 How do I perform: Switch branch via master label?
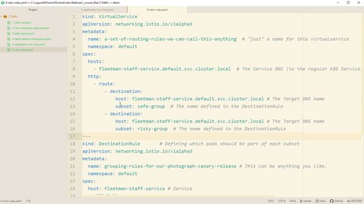click(x=307, y=201)
